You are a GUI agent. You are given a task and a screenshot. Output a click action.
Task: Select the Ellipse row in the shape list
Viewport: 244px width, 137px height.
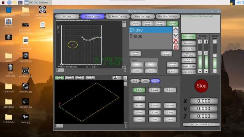[151, 30]
